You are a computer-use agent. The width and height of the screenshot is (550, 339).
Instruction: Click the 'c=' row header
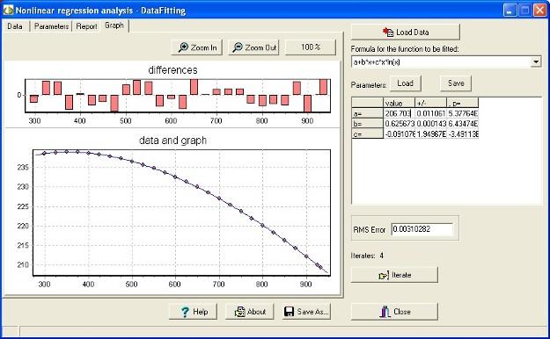367,133
